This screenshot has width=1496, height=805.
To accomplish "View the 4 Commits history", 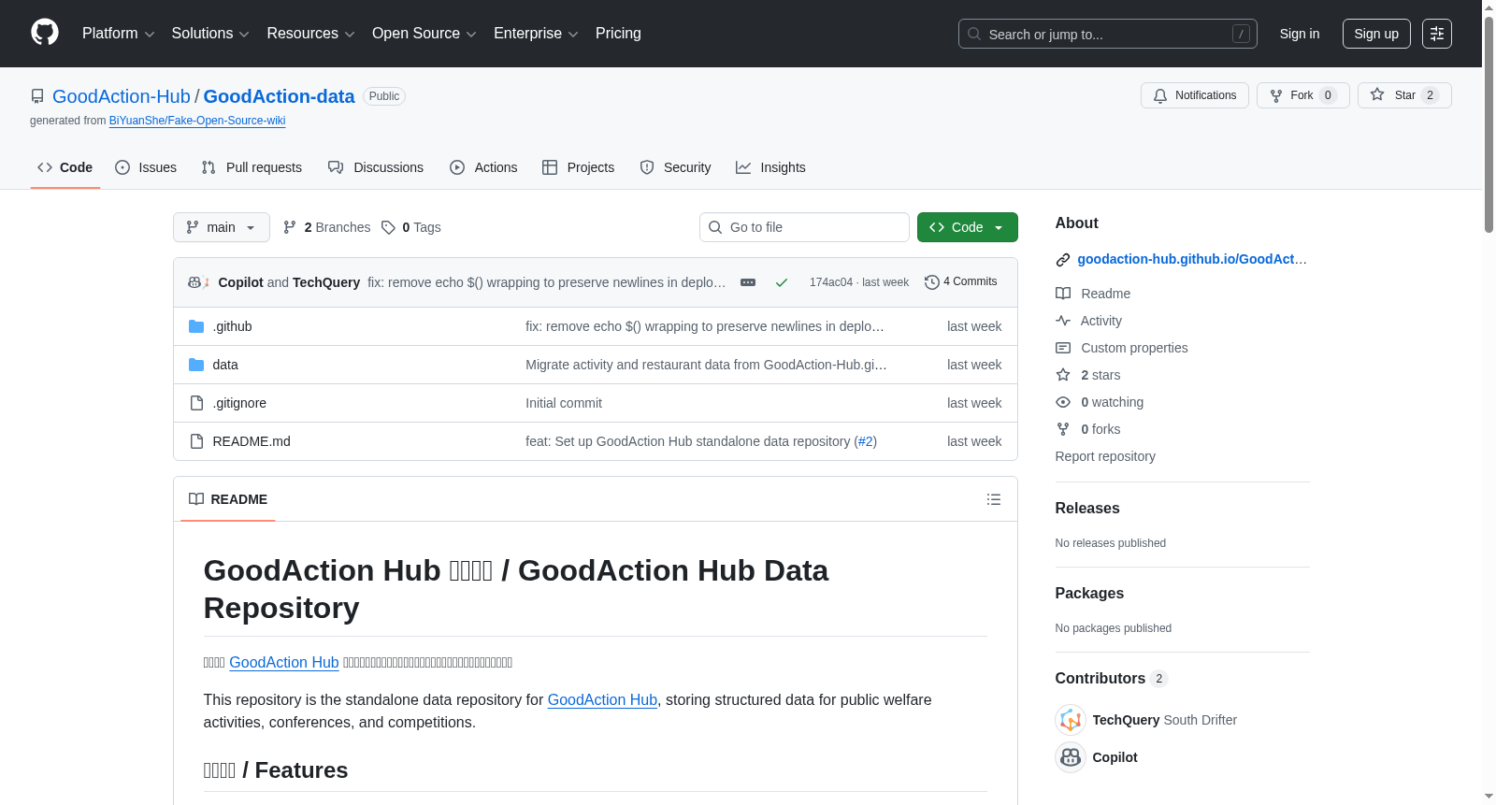I will point(961,282).
